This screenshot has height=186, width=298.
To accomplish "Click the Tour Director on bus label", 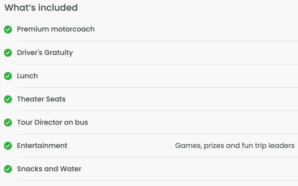I will (52, 122).
